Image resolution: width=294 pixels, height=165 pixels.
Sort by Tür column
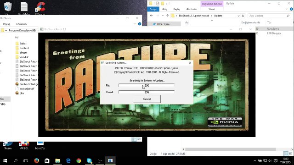(269, 22)
